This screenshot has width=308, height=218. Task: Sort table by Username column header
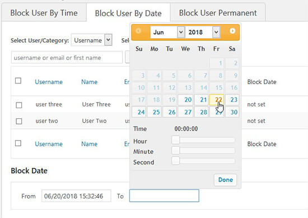pyautogui.click(x=49, y=82)
